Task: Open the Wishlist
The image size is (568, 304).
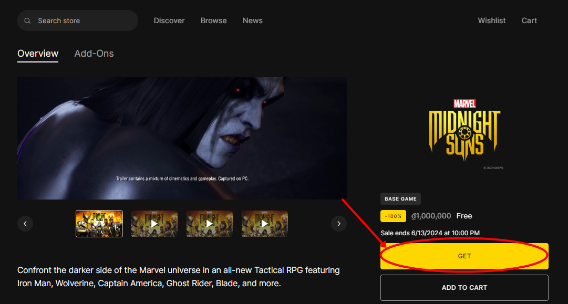Action: pyautogui.click(x=492, y=20)
